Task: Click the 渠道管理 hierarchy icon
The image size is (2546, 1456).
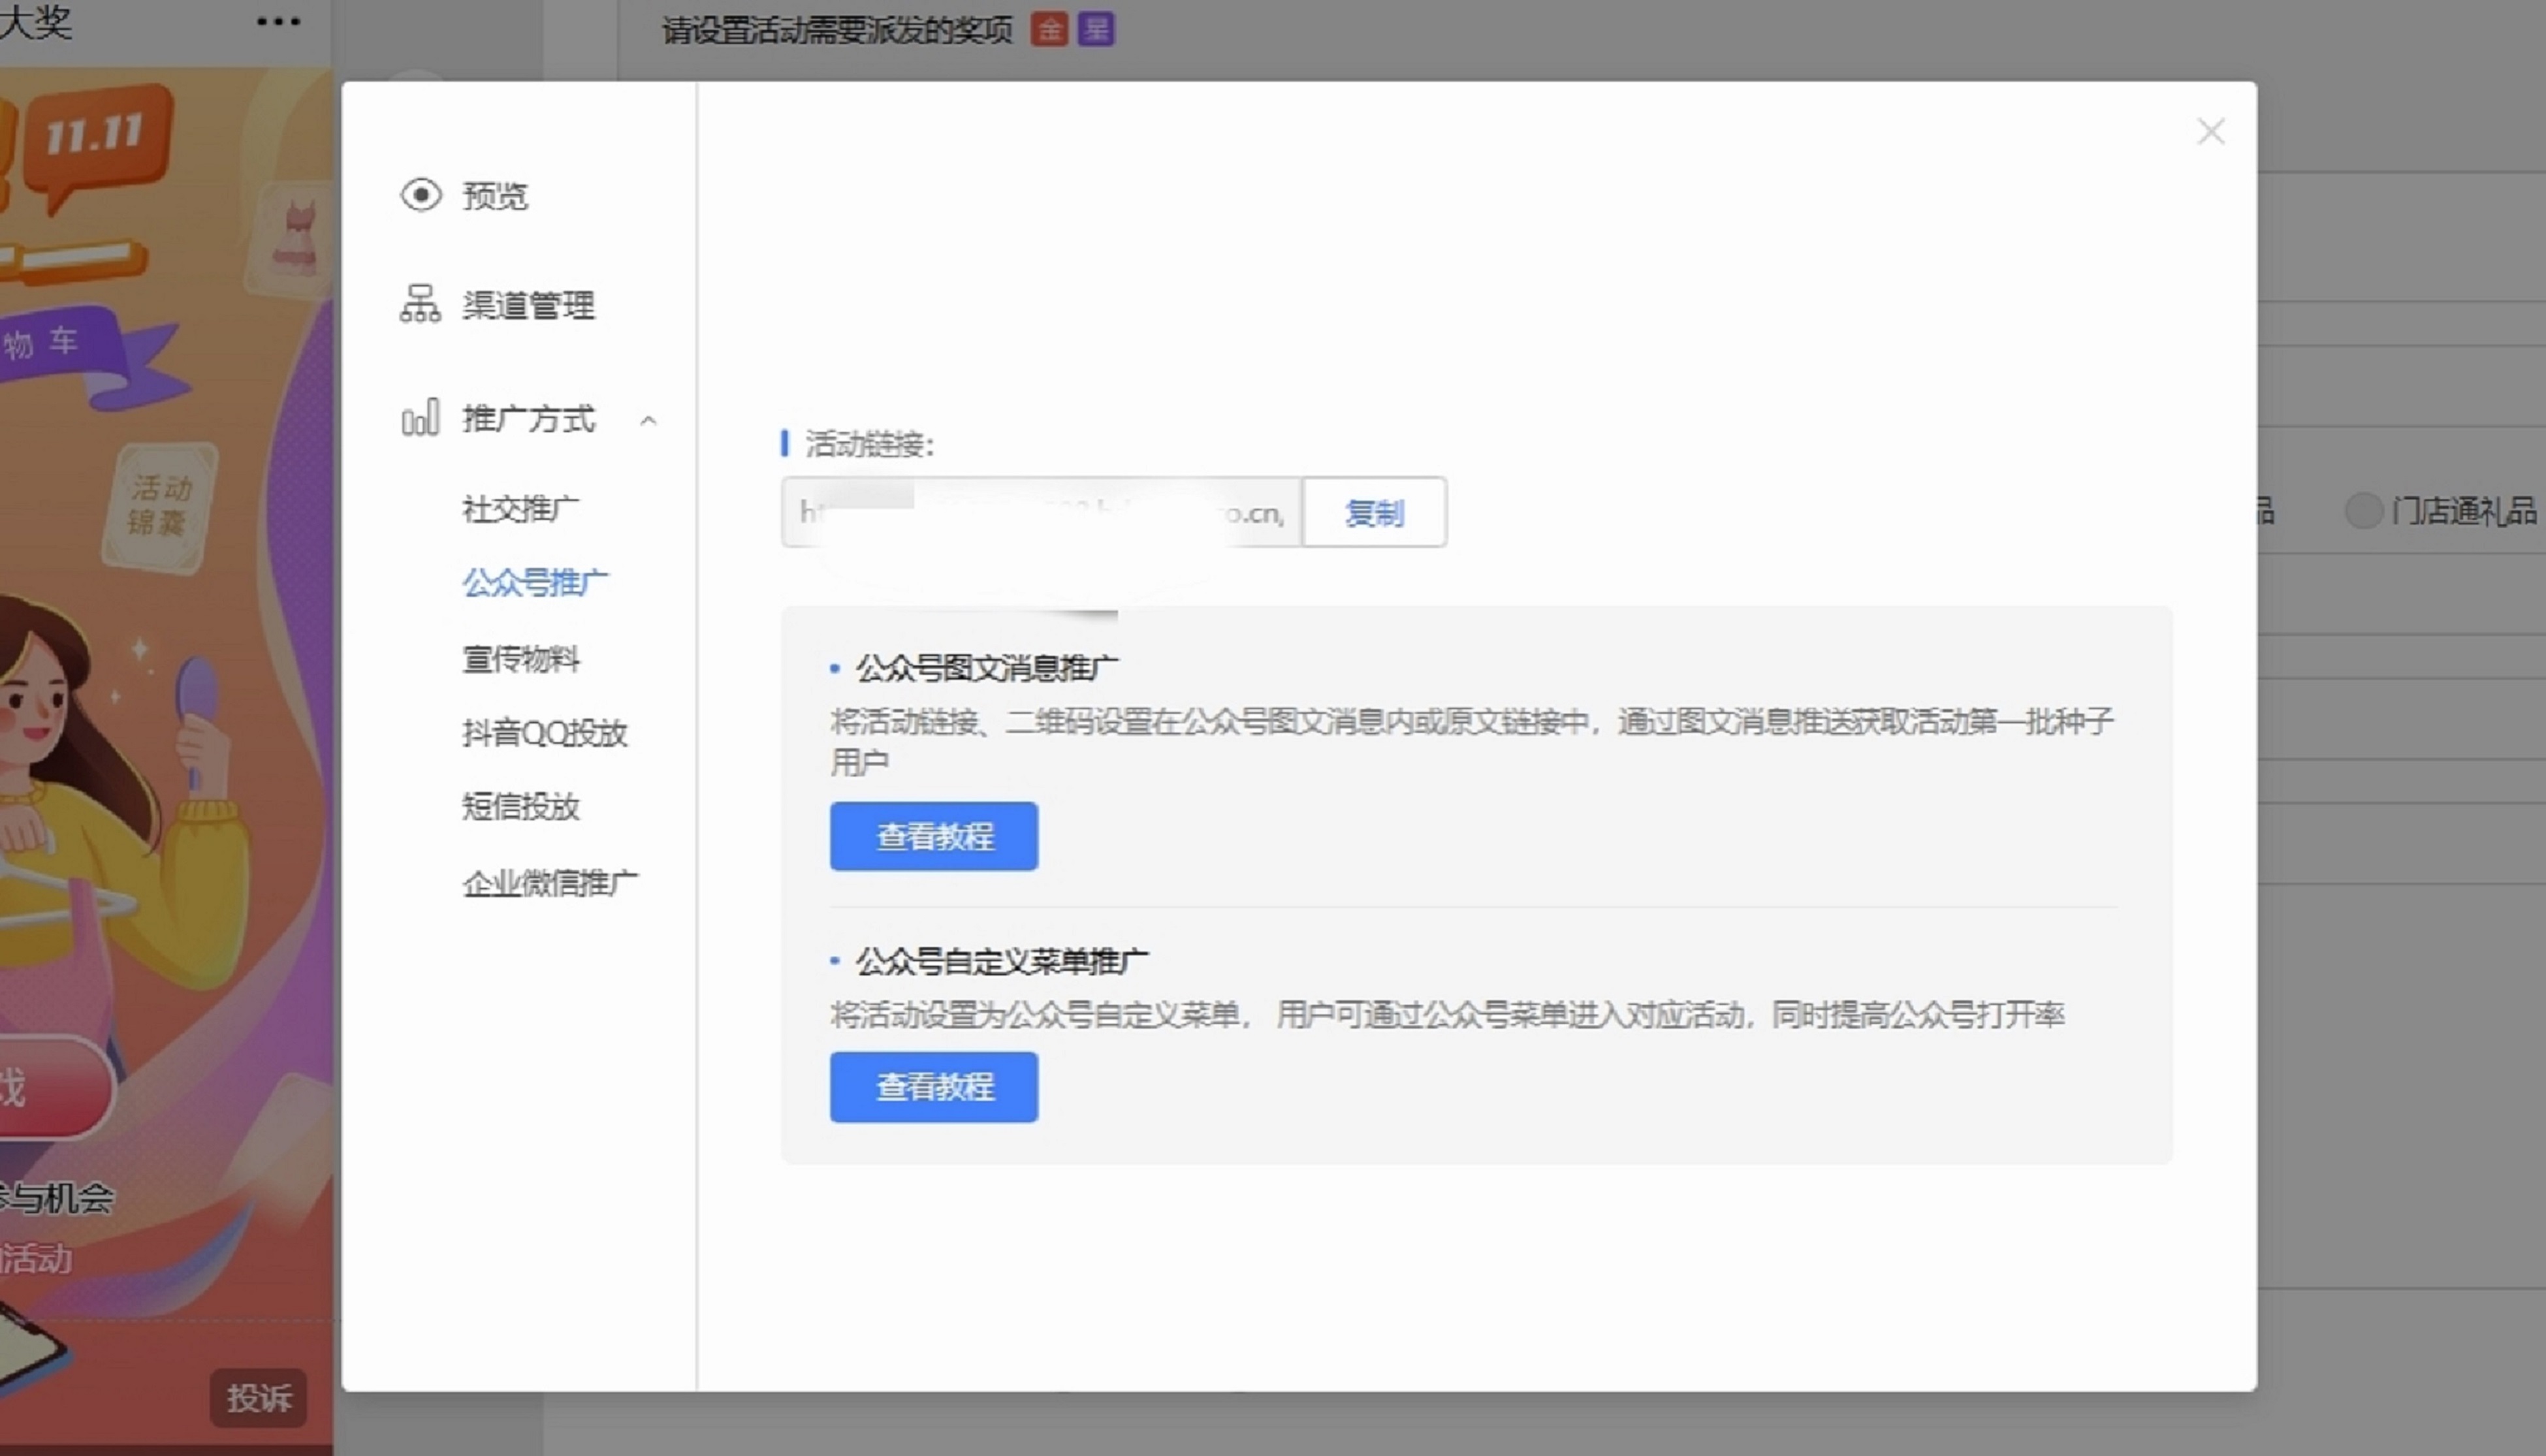Action: pos(420,304)
